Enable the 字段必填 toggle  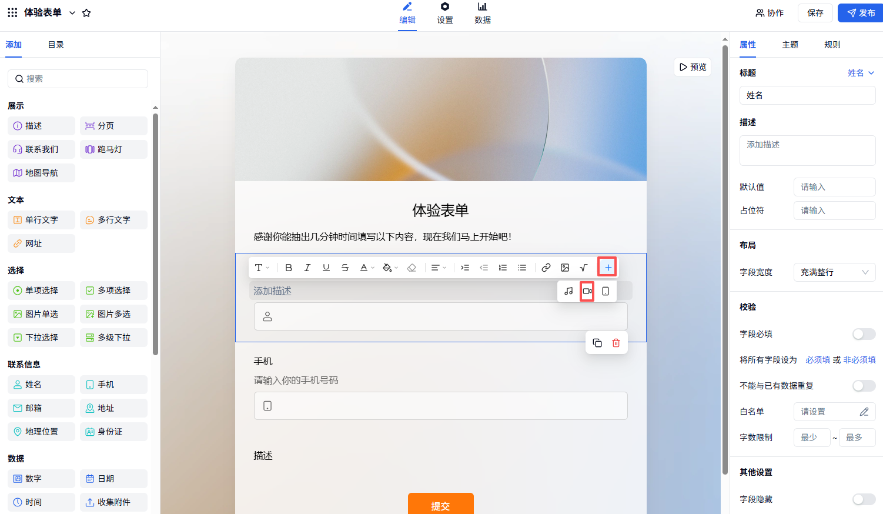click(x=864, y=334)
